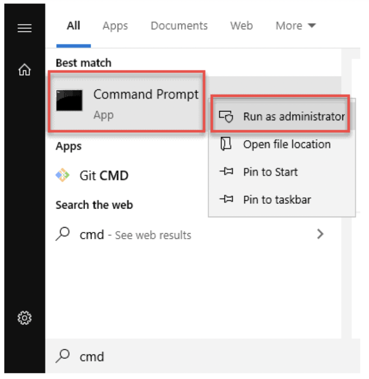Switch to the Web tab

(x=241, y=26)
